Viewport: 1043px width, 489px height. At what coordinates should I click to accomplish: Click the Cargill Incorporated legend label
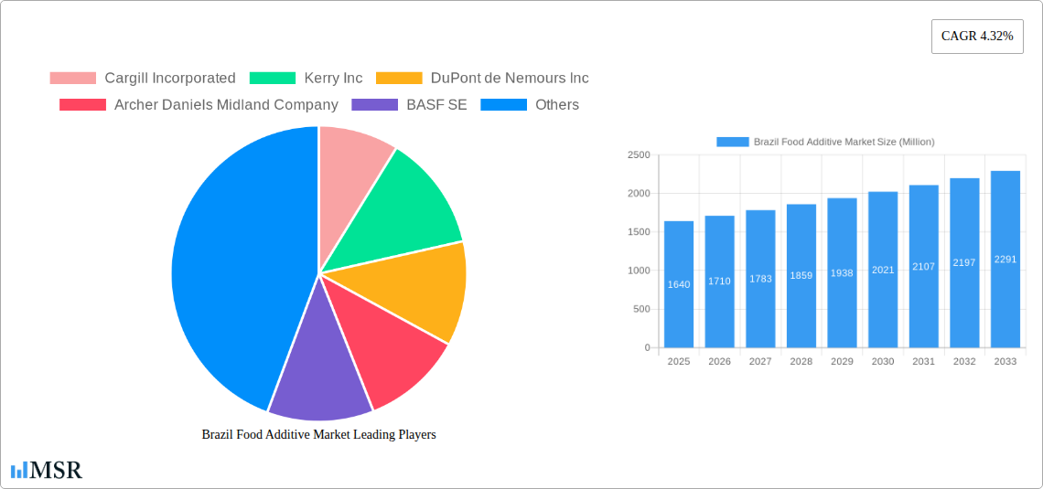coord(170,79)
